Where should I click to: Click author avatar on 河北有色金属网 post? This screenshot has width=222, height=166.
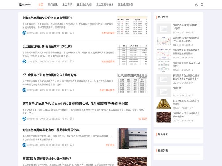pyautogui.click(x=24, y=145)
